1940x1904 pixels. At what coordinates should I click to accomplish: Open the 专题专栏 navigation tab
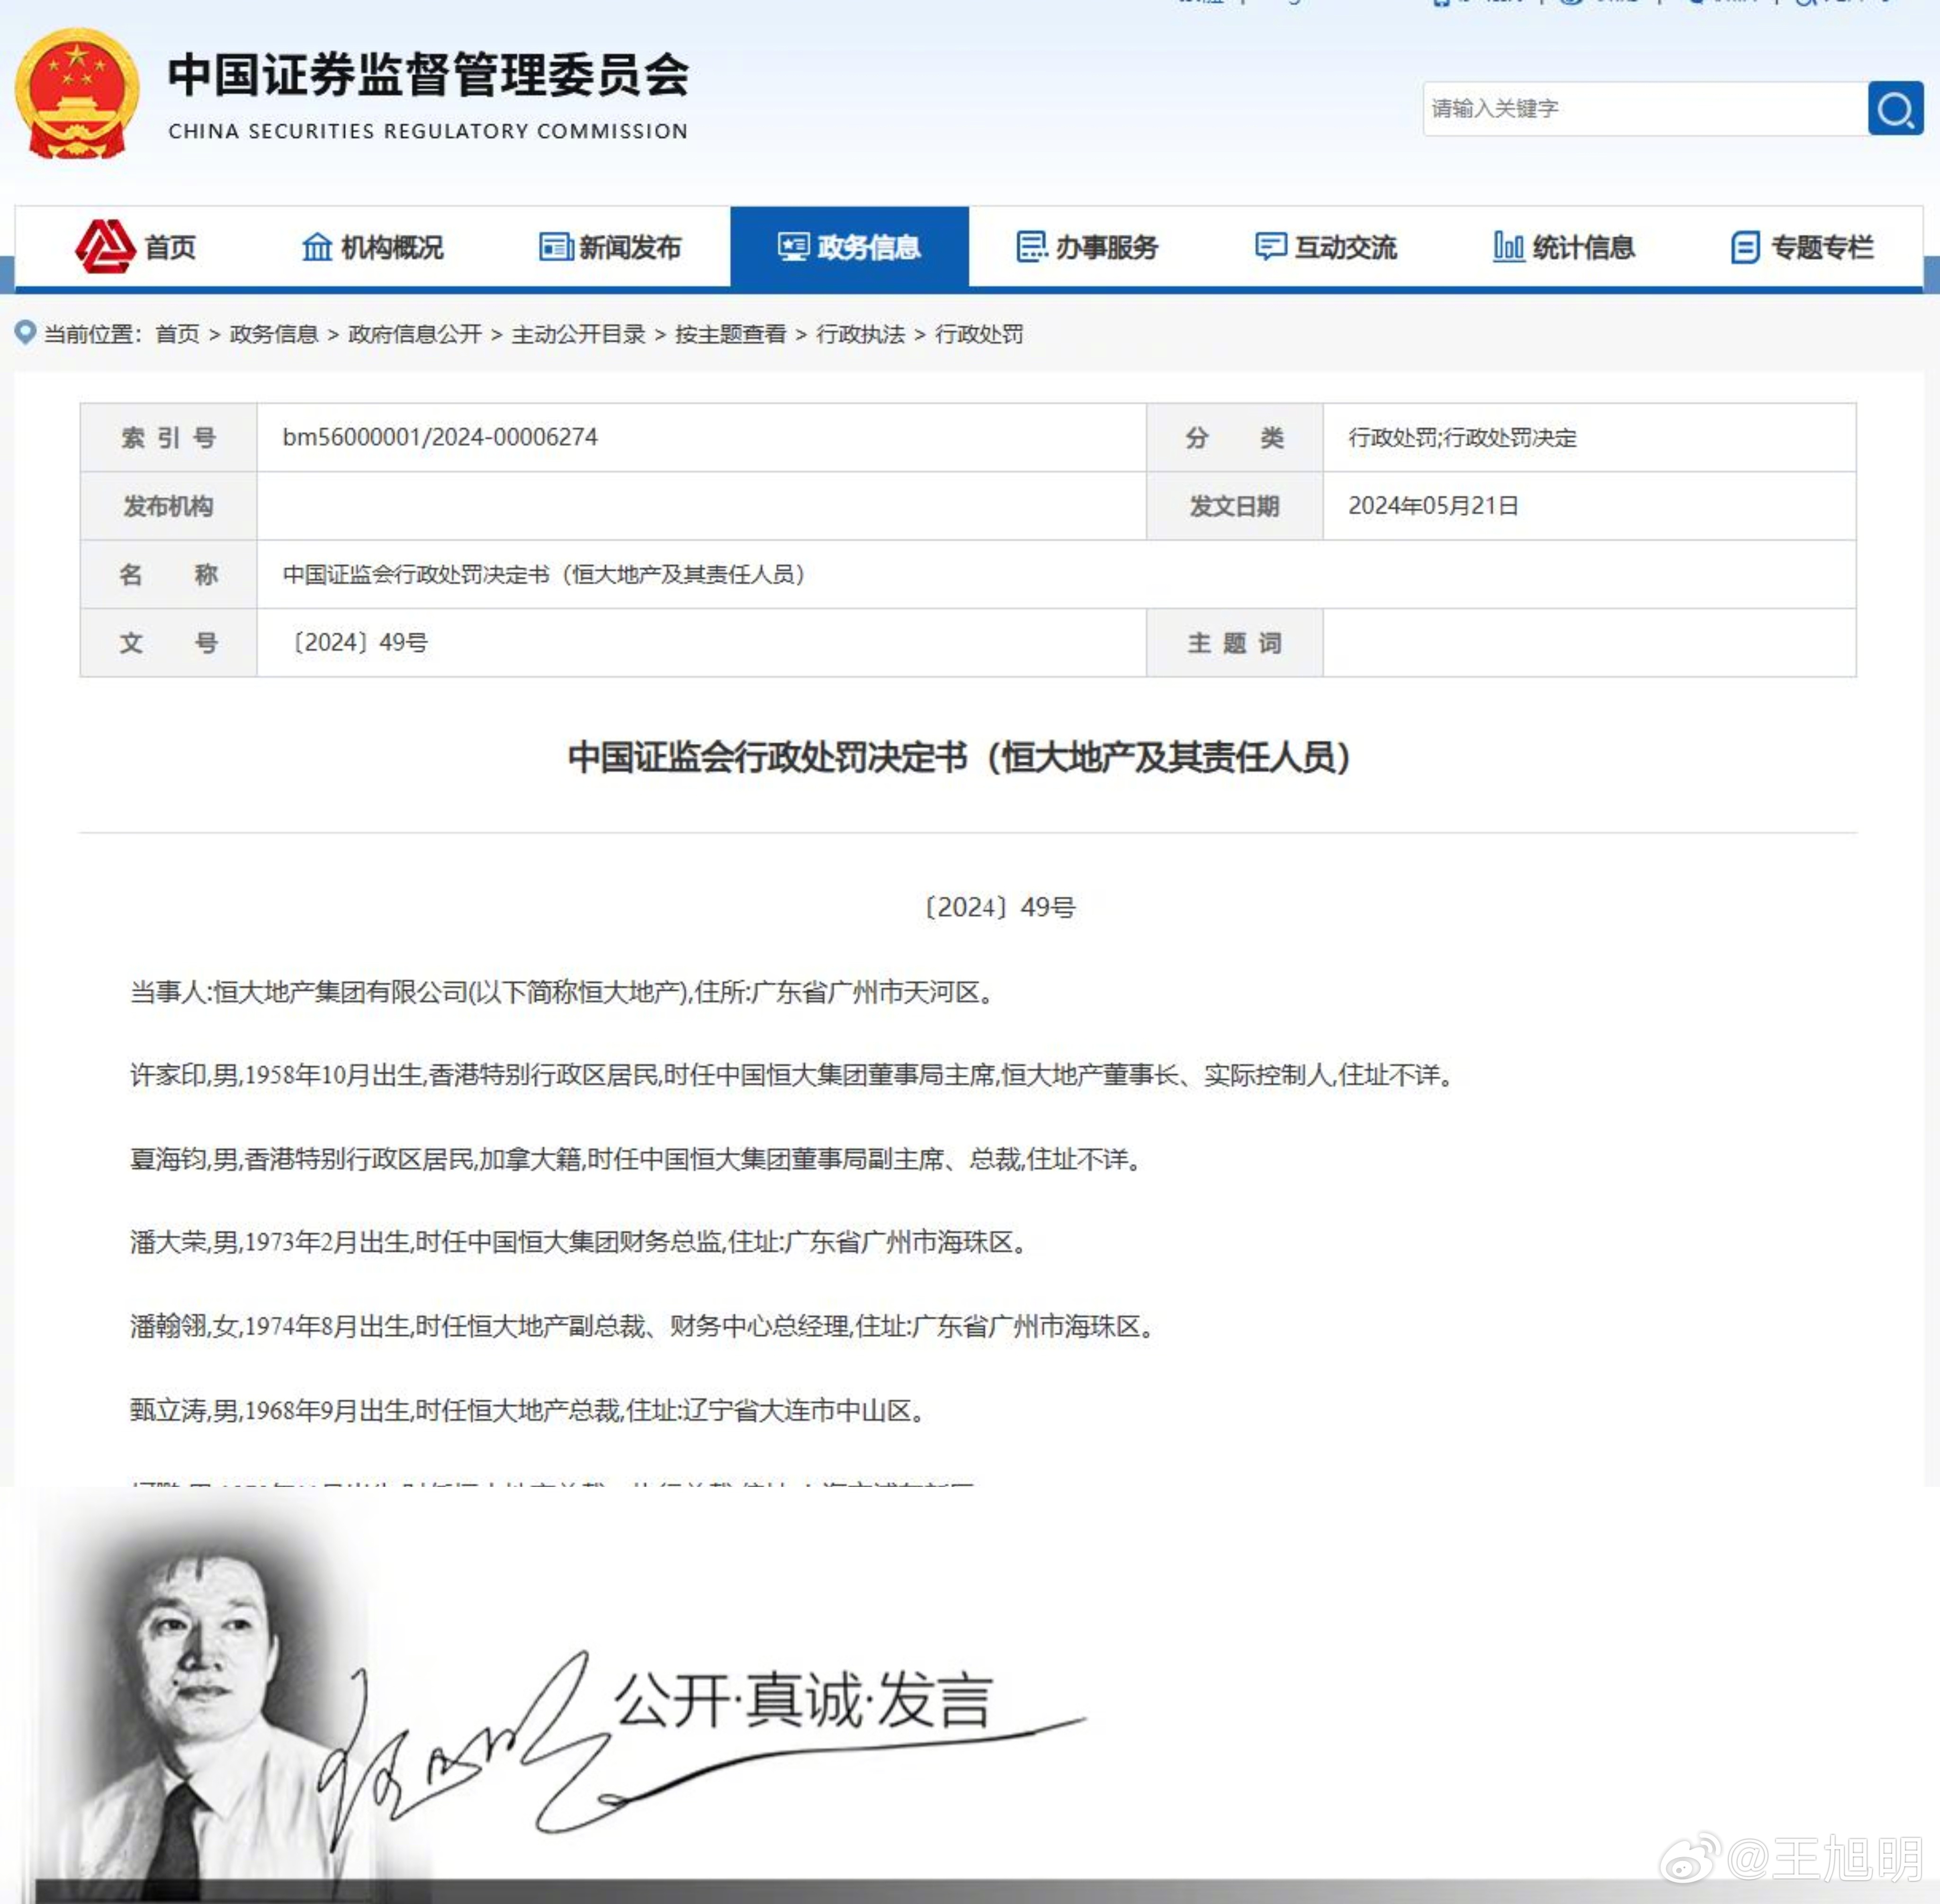[1803, 246]
